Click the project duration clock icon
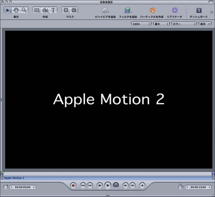215x197 pixels. 181,187
